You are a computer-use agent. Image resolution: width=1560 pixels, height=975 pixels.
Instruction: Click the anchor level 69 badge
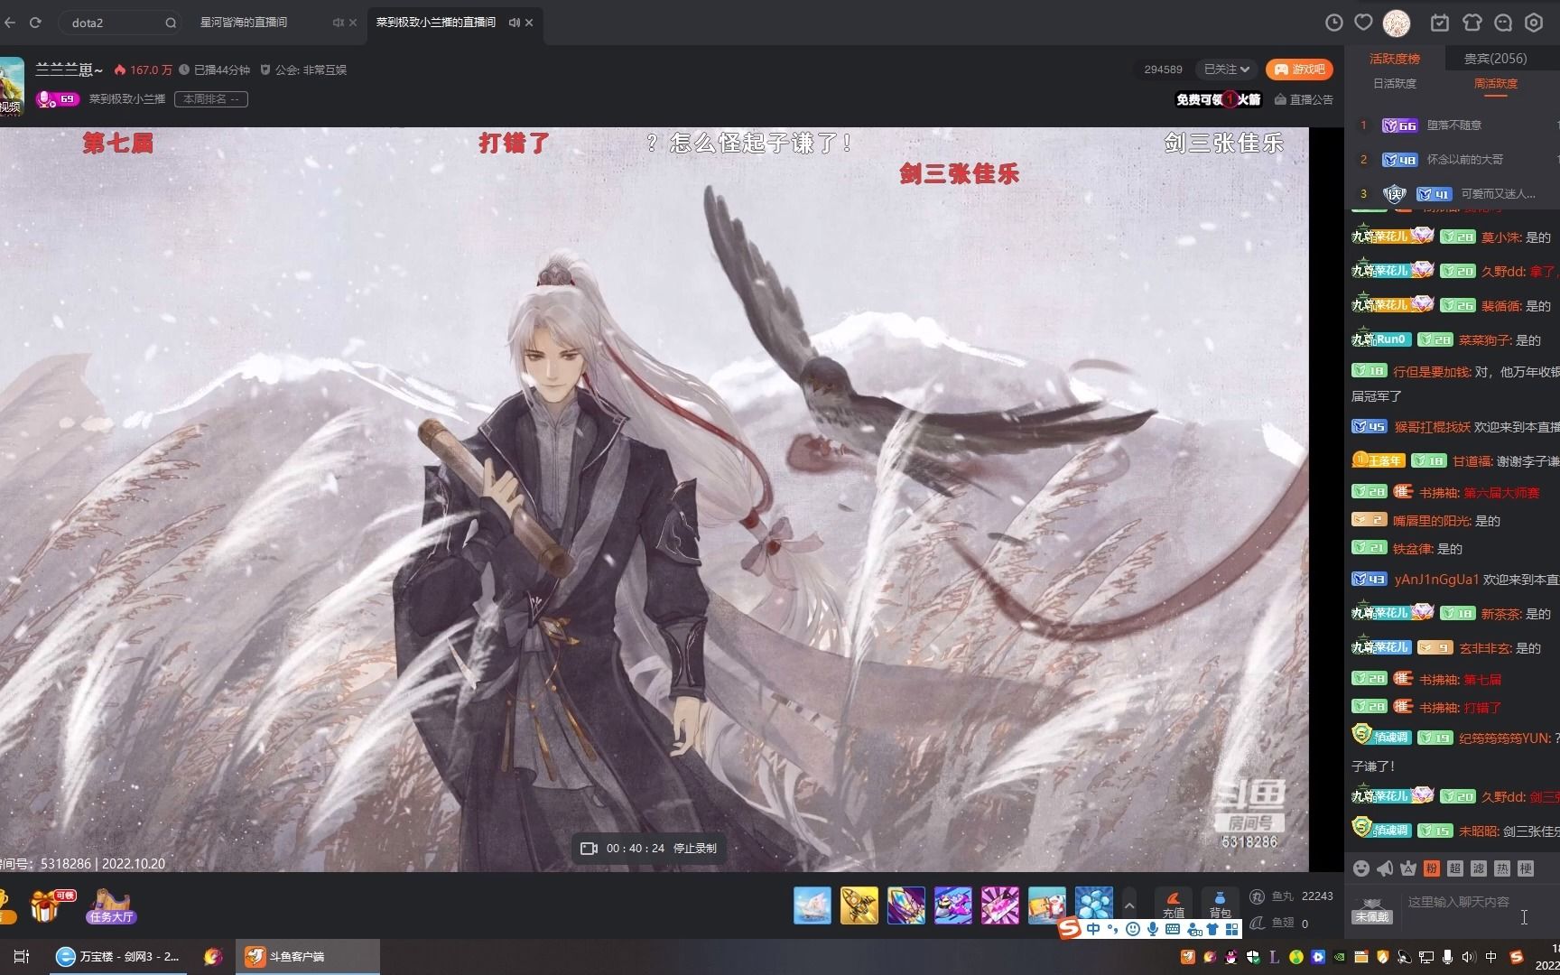pyautogui.click(x=58, y=99)
